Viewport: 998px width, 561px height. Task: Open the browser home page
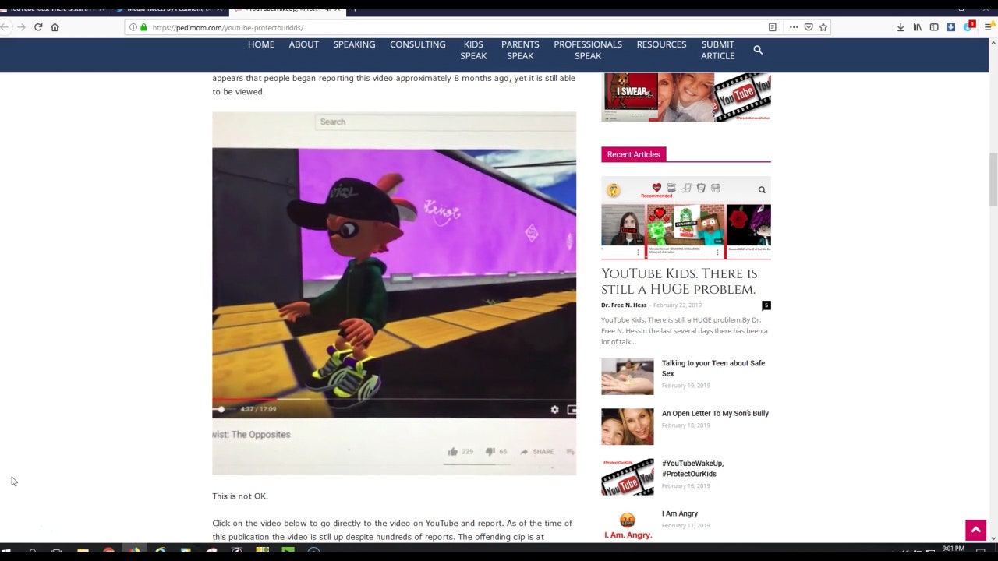point(55,27)
